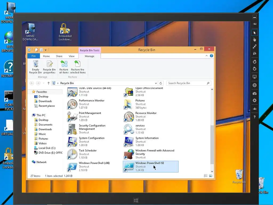Refresh the Recycle Bin folder view
273x205 pixels.
(161, 83)
